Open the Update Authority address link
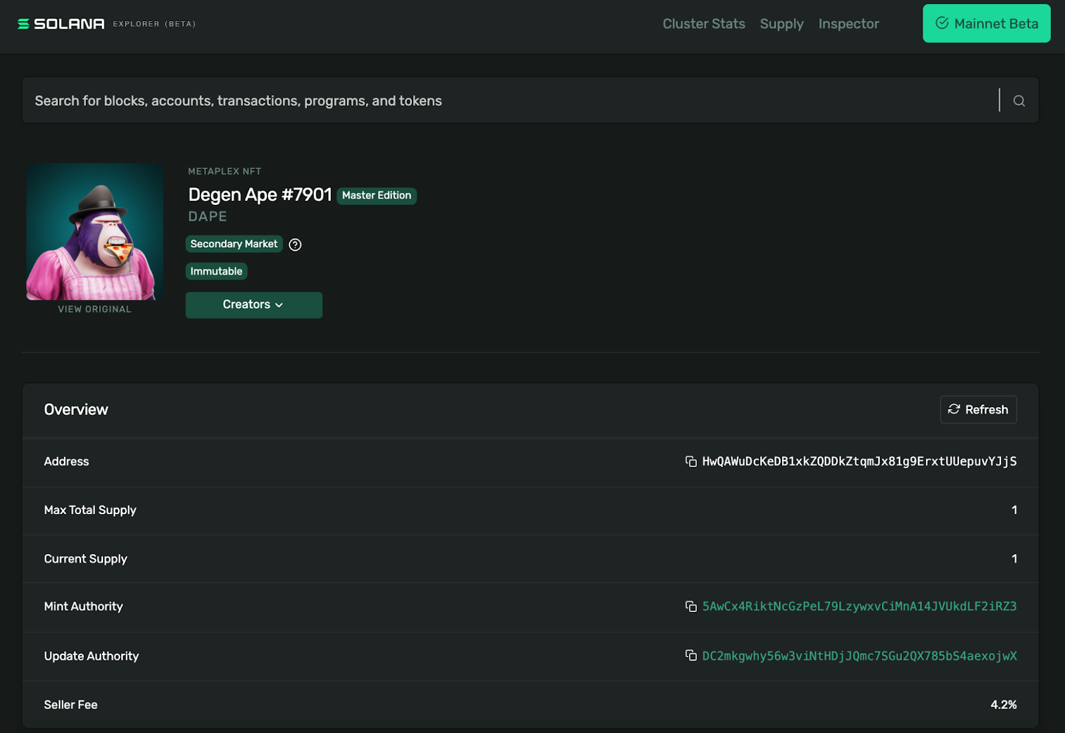 coord(859,656)
